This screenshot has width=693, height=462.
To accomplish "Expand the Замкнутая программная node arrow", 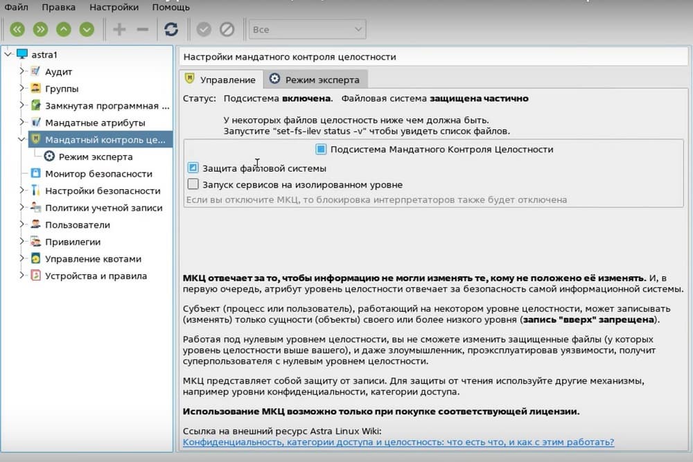I will (x=21, y=105).
